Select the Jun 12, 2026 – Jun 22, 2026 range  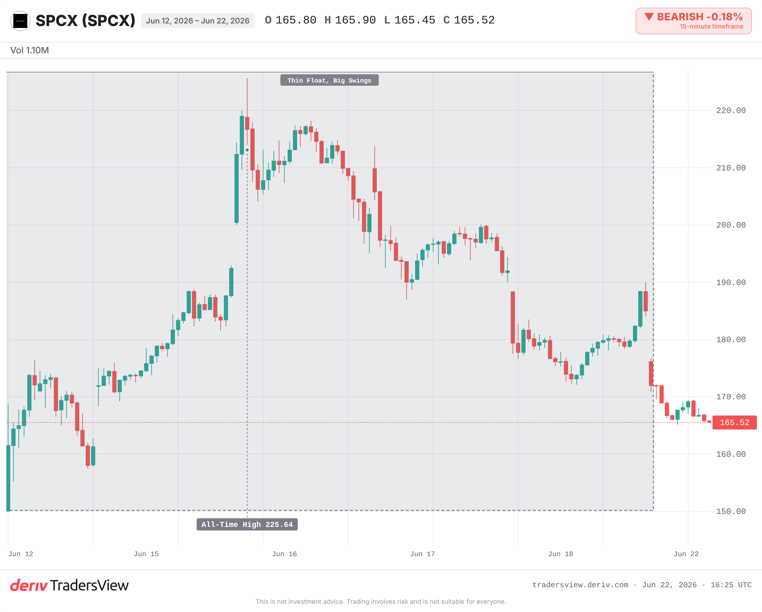pos(197,21)
